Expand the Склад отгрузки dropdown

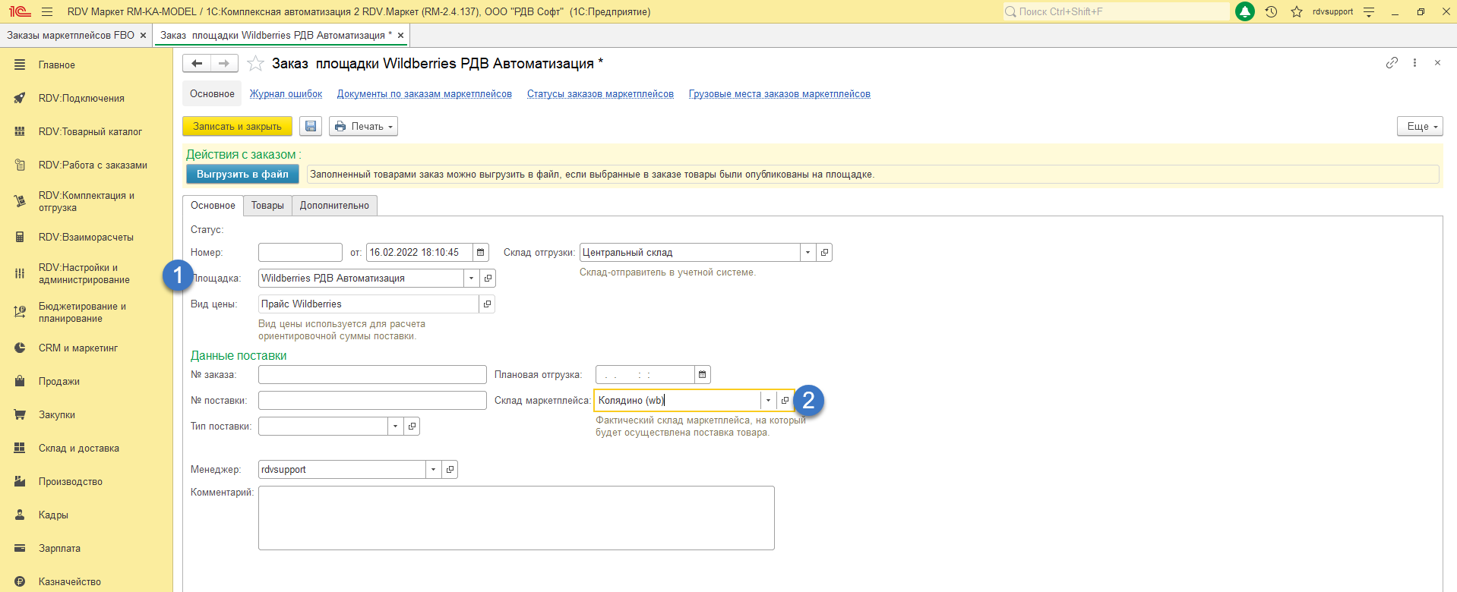tap(808, 253)
